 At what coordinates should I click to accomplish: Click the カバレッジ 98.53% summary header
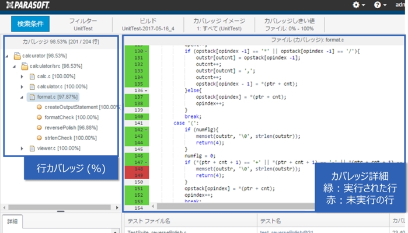61,41
